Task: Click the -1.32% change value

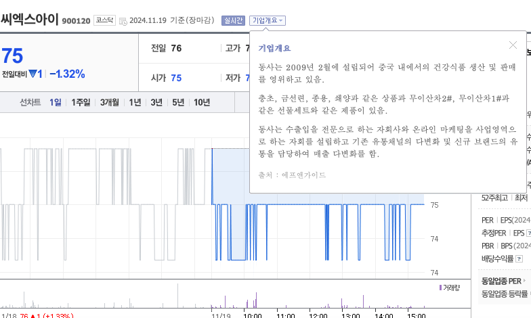Action: (67, 74)
